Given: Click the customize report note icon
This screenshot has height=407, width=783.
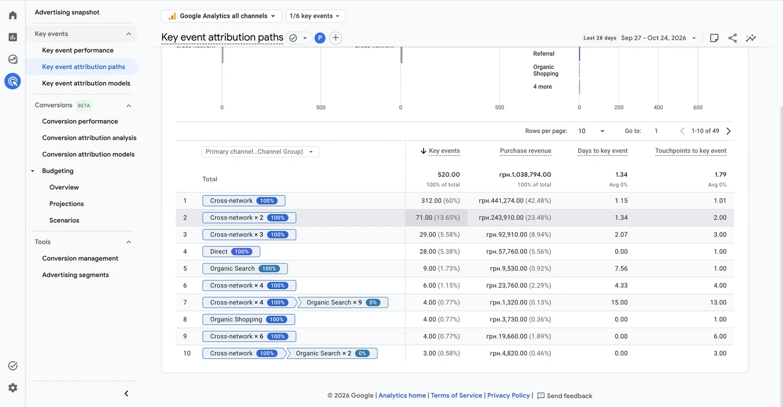Looking at the screenshot, I should pos(714,38).
